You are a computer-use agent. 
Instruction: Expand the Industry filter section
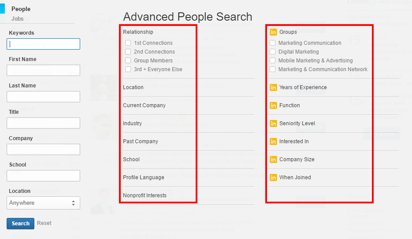[x=132, y=123]
